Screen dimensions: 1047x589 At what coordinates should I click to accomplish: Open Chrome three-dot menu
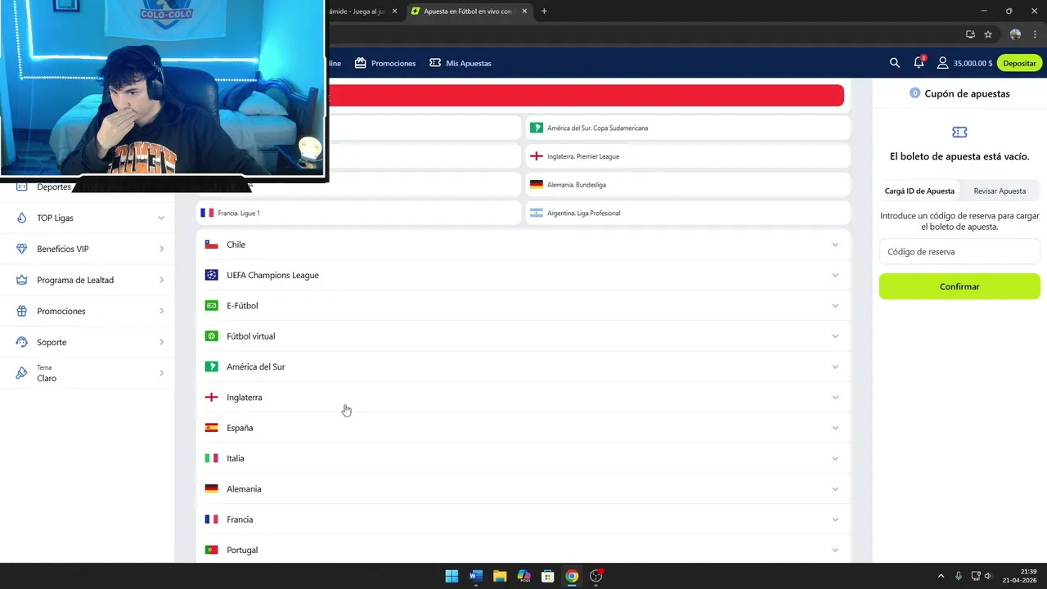[1035, 34]
